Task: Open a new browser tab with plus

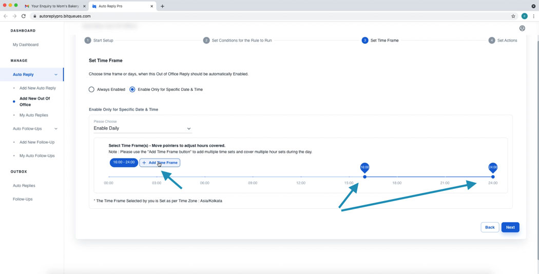Action: click(x=162, y=6)
